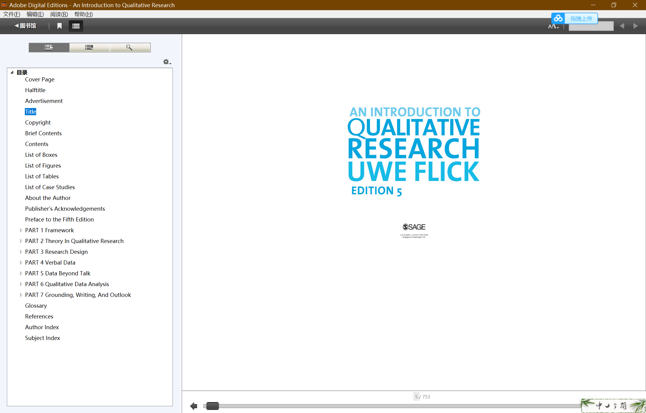Screen dimensions: 646x413
Task: Click the 拖拽上传 upload widget
Action: pyautogui.click(x=575, y=19)
